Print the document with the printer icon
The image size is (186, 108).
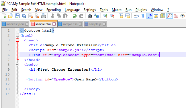tap(44, 16)
